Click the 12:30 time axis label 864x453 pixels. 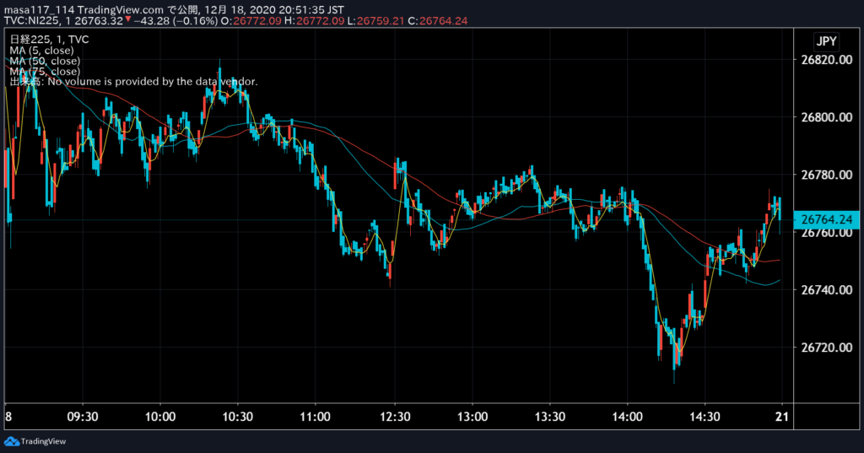(395, 417)
